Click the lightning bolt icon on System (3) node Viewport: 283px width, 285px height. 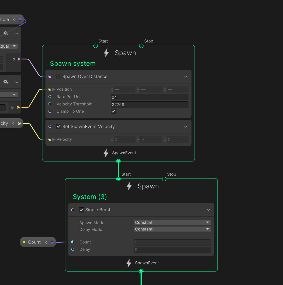[x=129, y=186]
